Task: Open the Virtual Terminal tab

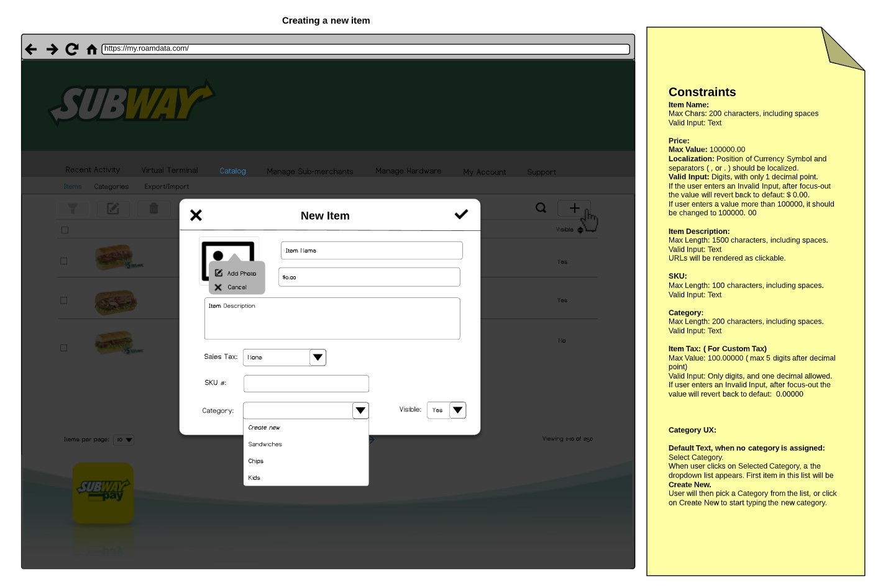Action: (170, 170)
